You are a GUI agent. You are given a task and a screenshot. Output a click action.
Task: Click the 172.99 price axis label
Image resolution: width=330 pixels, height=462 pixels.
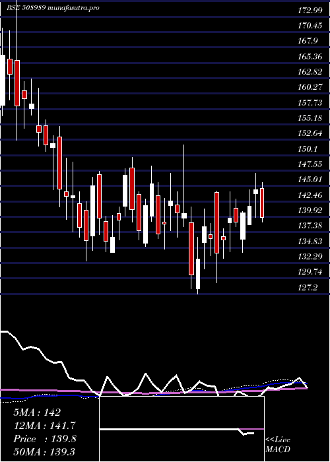pyautogui.click(x=310, y=11)
